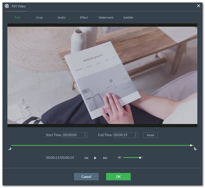Click the 00:00:19/00:00:19 time readout
This screenshot has height=188, width=205.
pyautogui.click(x=60, y=158)
